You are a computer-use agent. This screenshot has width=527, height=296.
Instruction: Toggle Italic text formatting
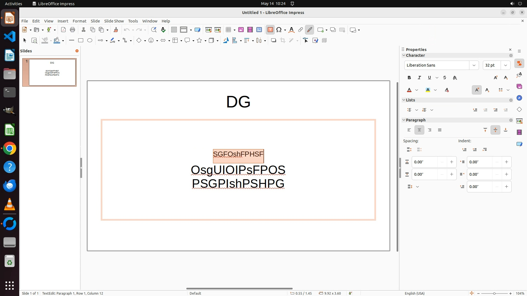(419, 78)
